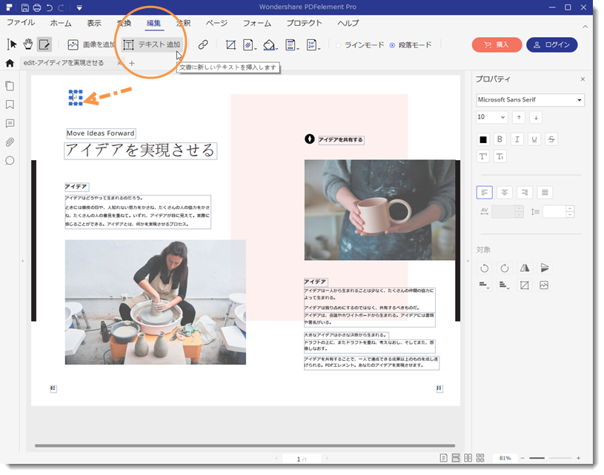Collapse the right properties panel arrow
The width and height of the screenshot is (604, 475).
(x=468, y=261)
